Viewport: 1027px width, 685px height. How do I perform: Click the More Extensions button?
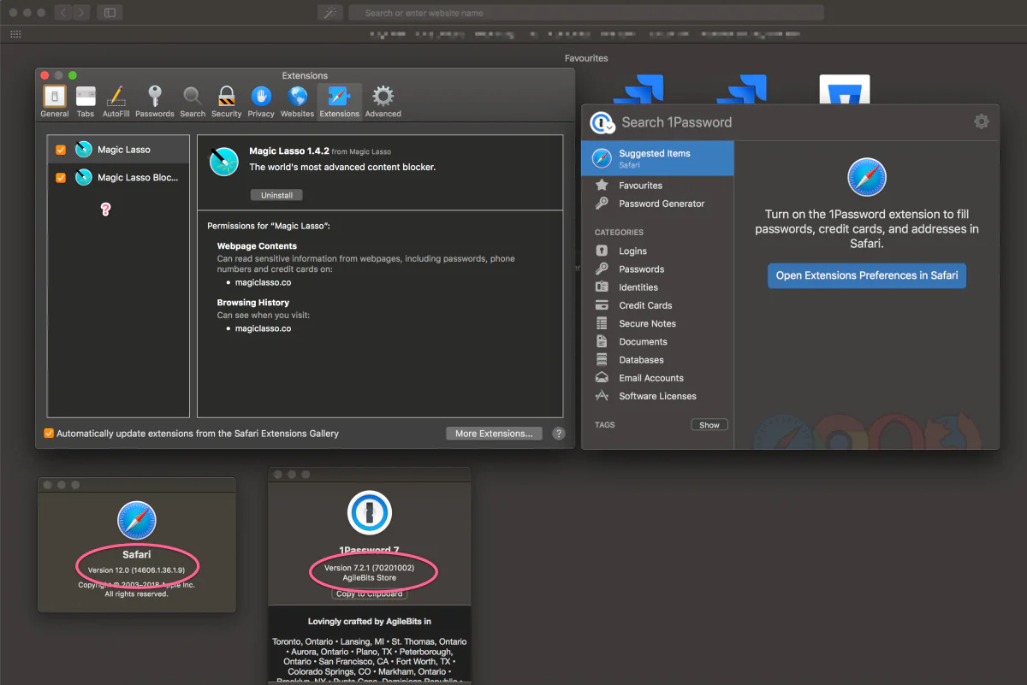click(494, 434)
